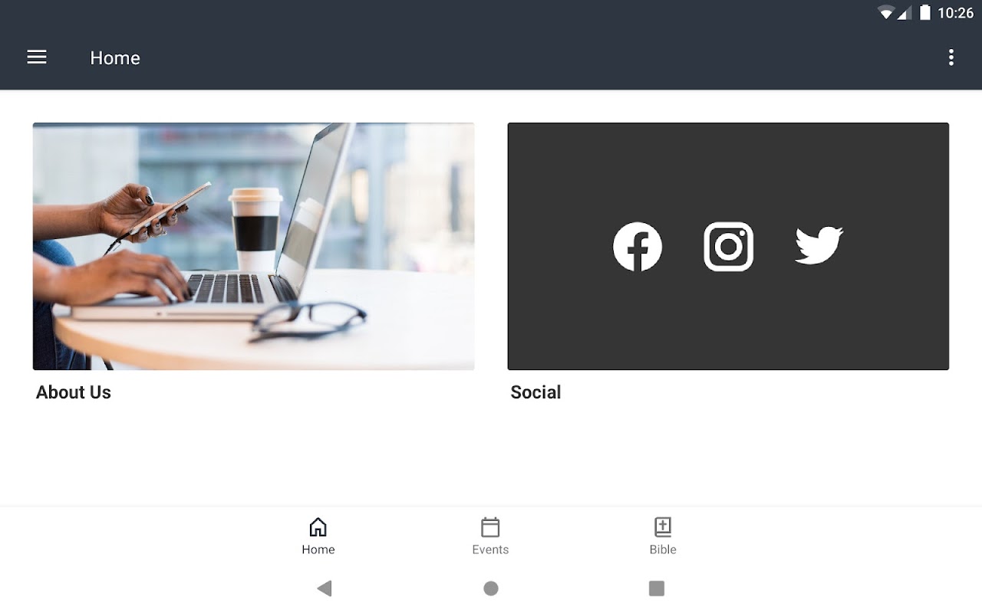Tap the Home tab label

click(x=318, y=549)
